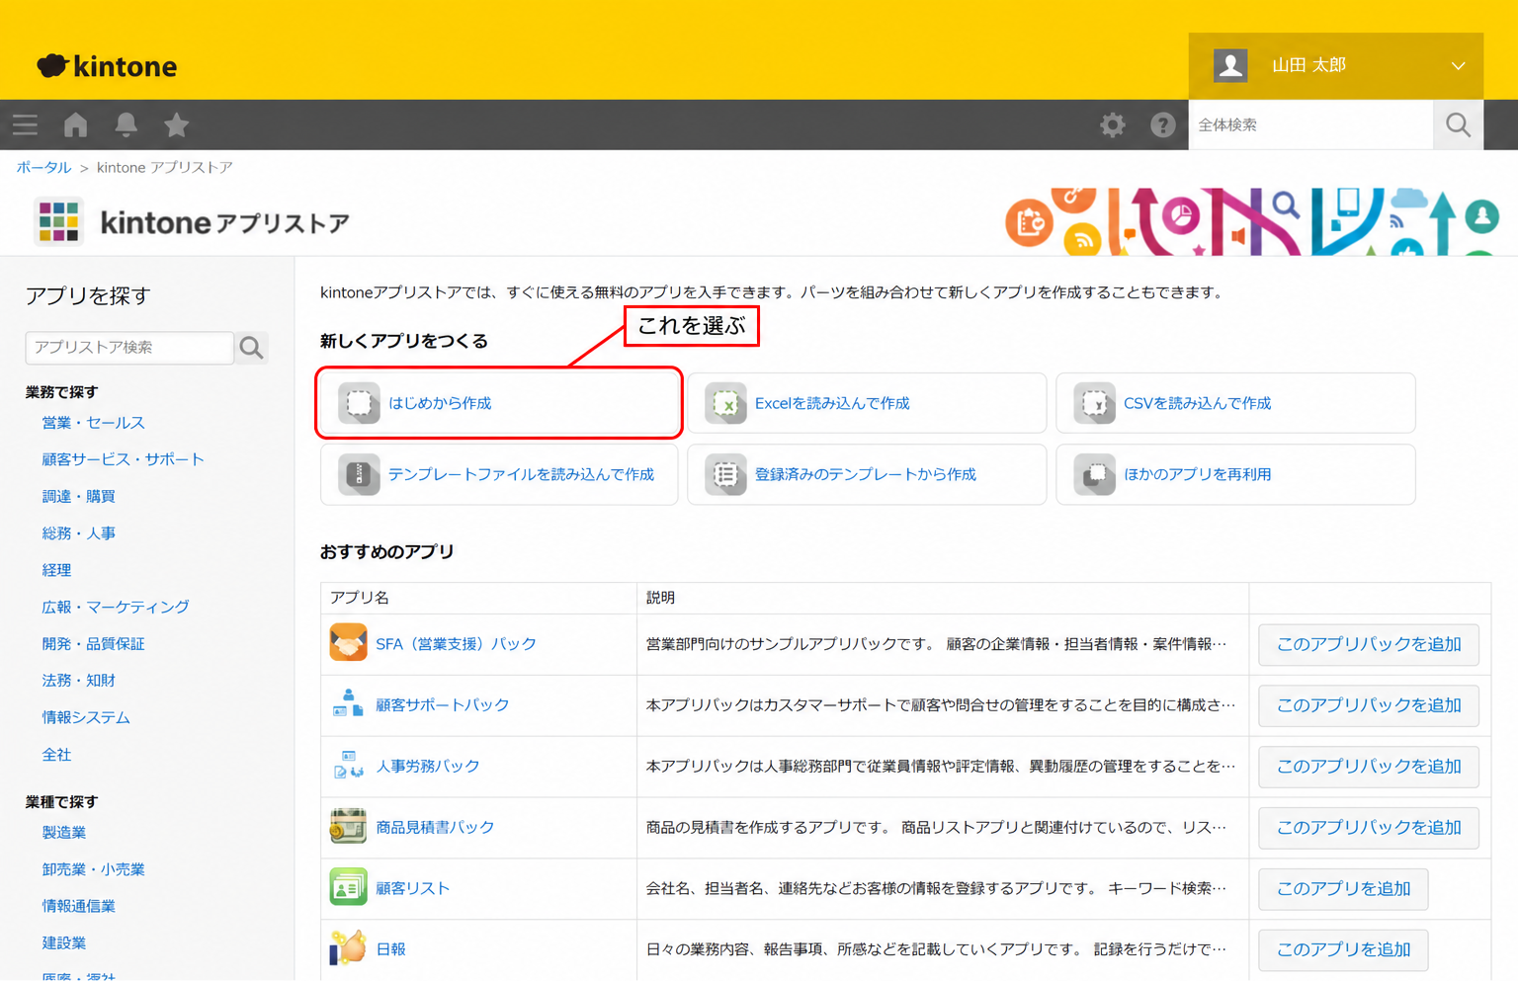Click the 顧客リスト app icon
1518x981 pixels.
348,888
